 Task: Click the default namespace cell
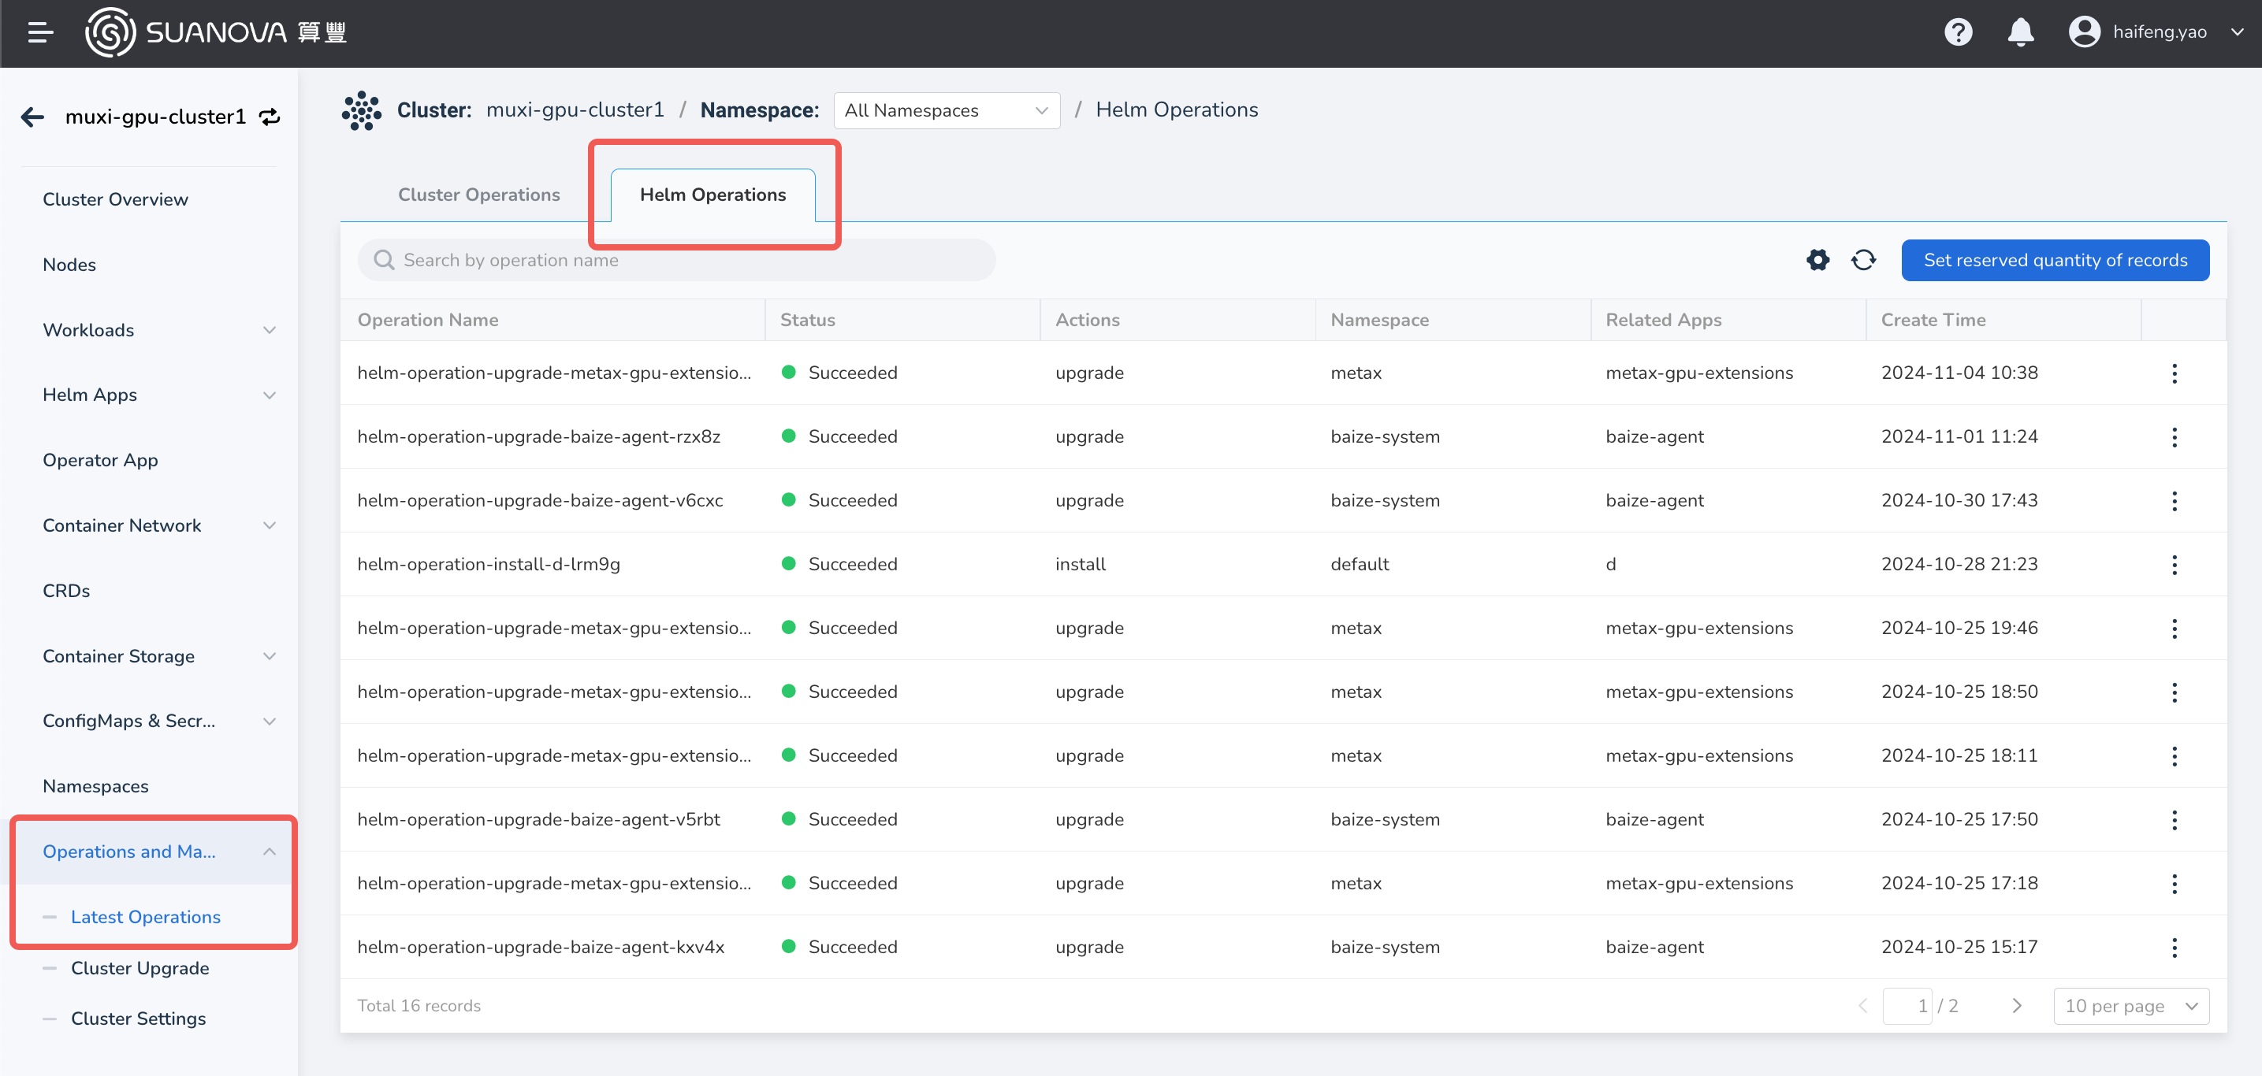tap(1360, 564)
